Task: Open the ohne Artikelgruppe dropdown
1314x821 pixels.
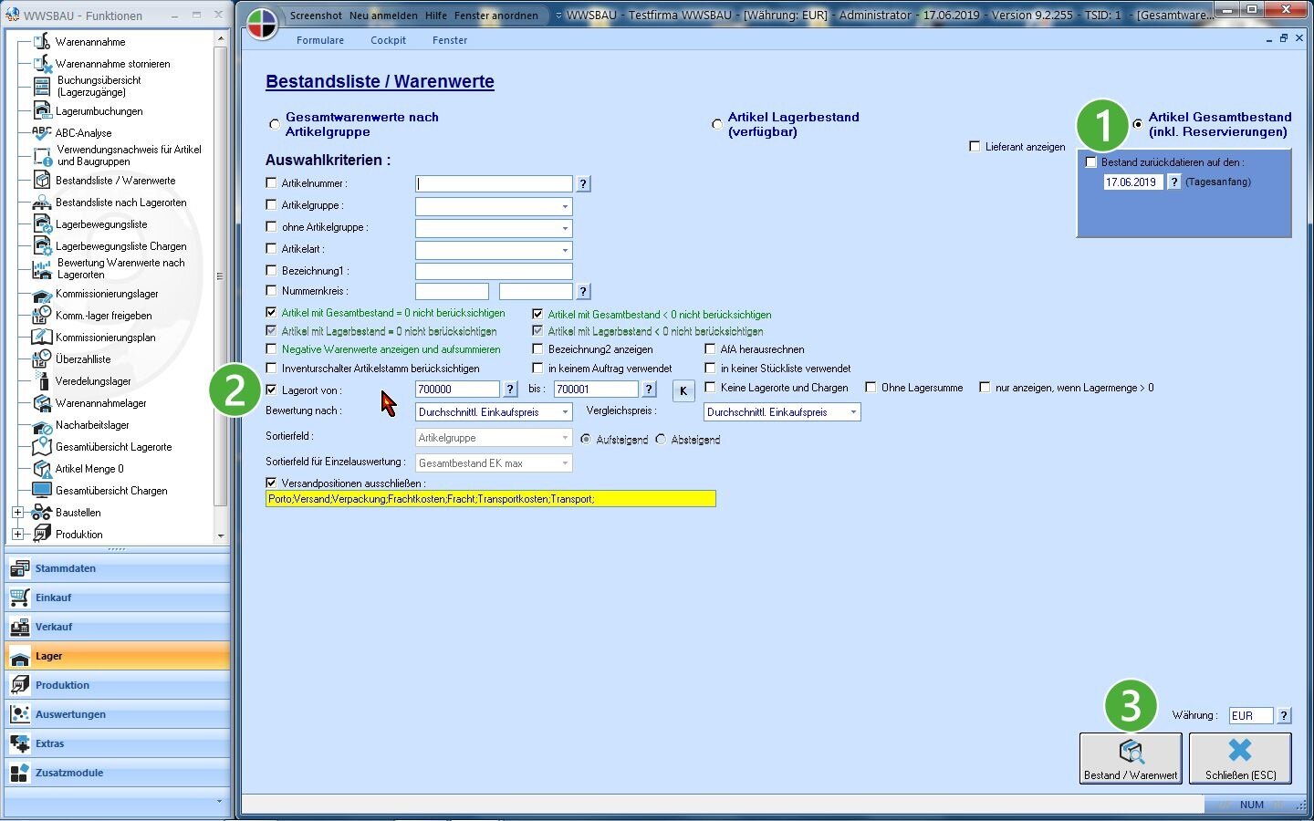Action: pos(565,229)
